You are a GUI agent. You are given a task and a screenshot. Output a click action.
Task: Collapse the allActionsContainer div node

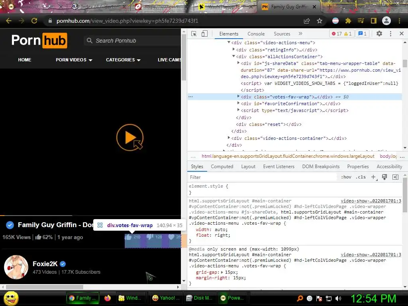(x=233, y=56)
